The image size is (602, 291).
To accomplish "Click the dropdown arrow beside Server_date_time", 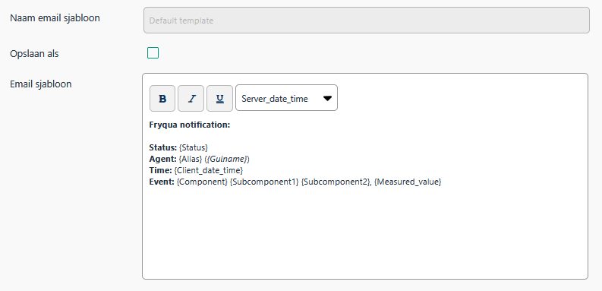I will click(327, 99).
